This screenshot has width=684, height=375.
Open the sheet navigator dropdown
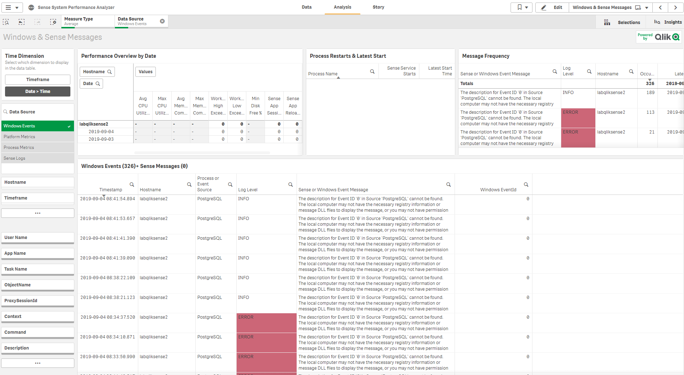coord(646,7)
